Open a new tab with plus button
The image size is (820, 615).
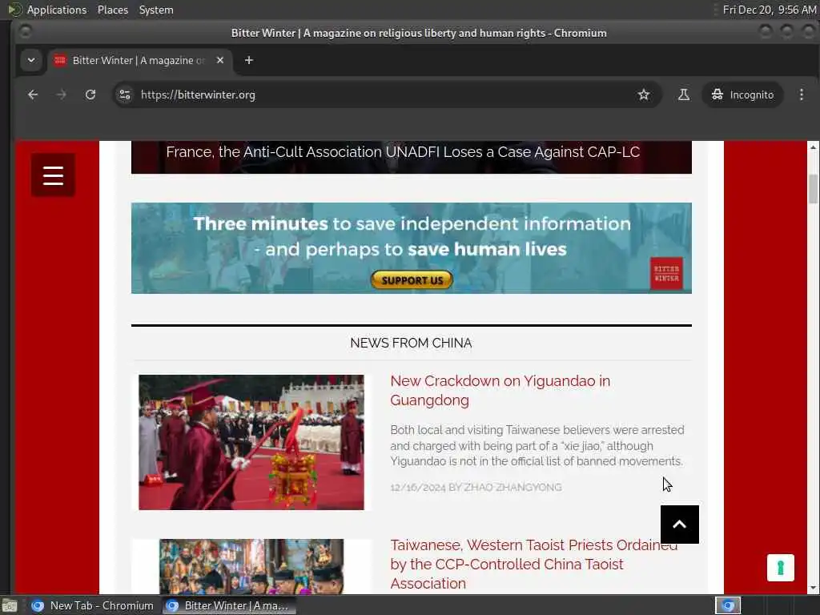[249, 60]
